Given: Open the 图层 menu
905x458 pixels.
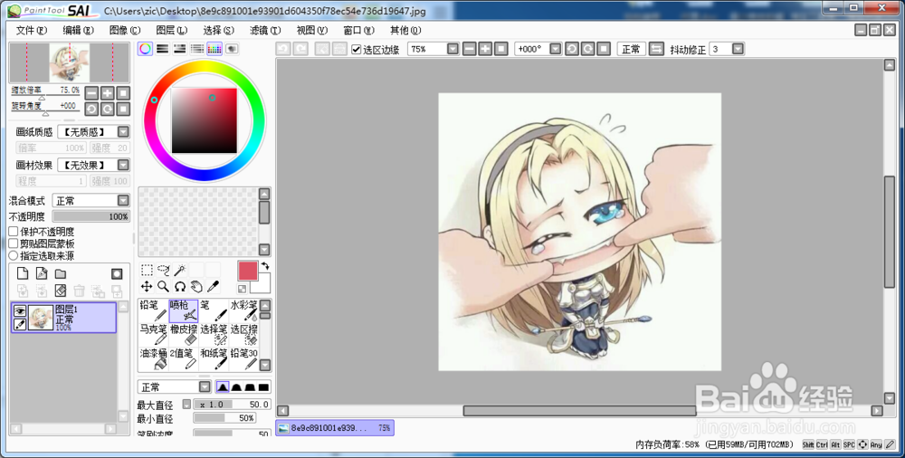Looking at the screenshot, I should click(171, 30).
